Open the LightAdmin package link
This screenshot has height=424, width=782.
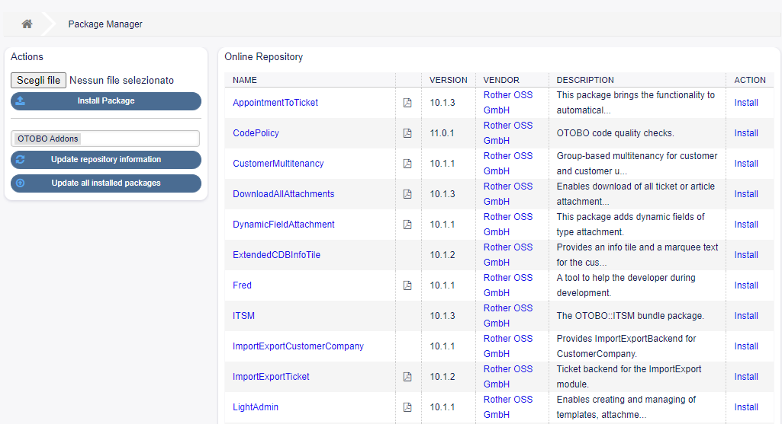[x=256, y=407]
